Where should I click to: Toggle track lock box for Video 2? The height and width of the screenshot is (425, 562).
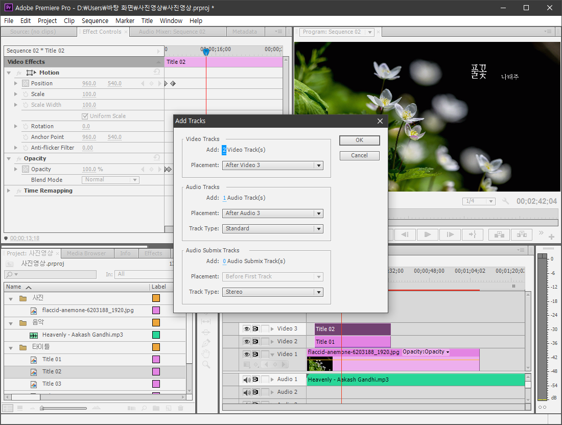coord(265,342)
